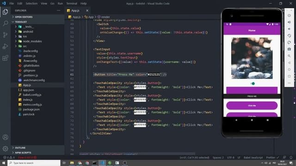
Task: Open the Selection menu
Action: (31, 3)
